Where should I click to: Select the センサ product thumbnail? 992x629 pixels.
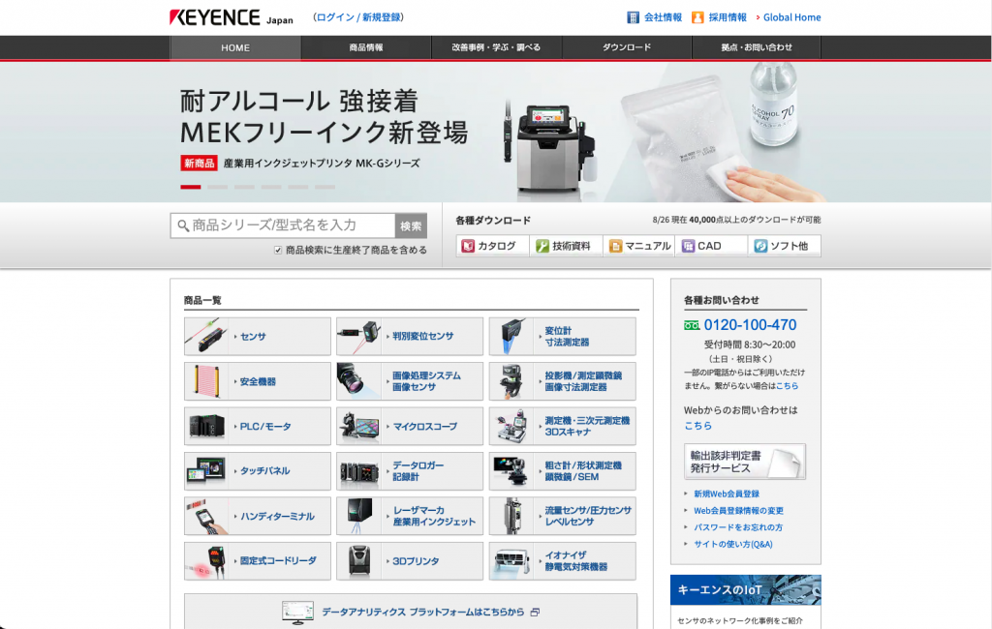coord(206,337)
